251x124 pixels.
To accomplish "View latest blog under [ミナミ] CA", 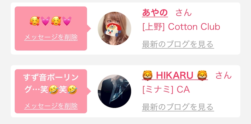I will click(x=178, y=107).
